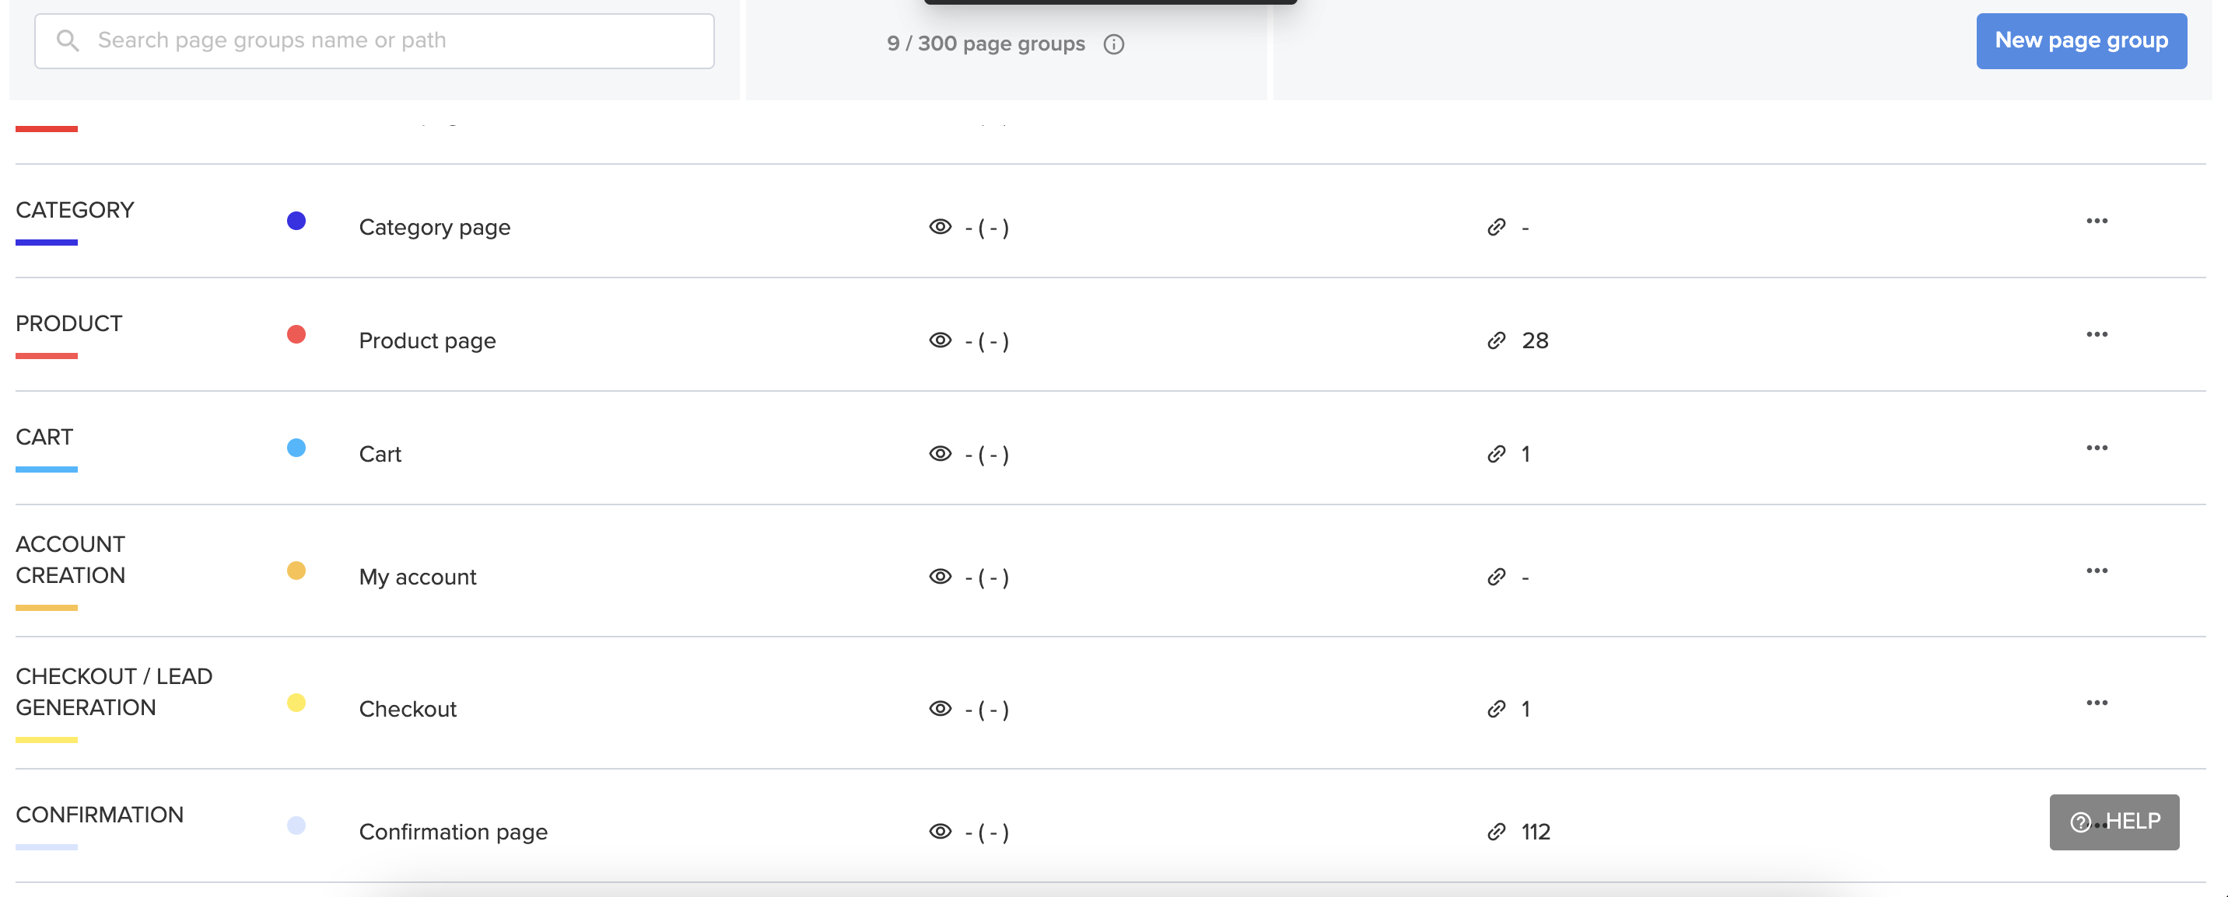Click the link icon in Product page row
Screen dimensions: 2228x897
1496,340
